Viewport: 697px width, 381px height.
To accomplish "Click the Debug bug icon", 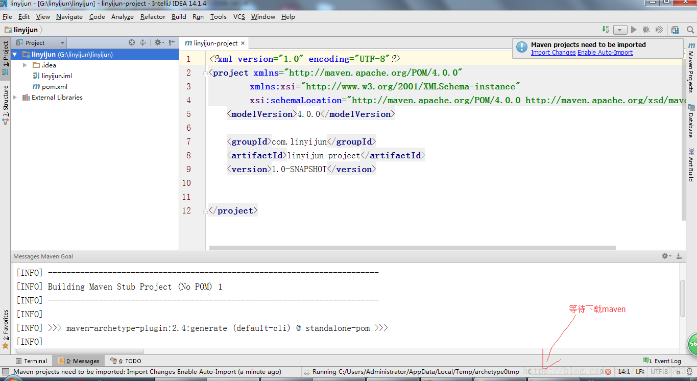I will 646,30.
